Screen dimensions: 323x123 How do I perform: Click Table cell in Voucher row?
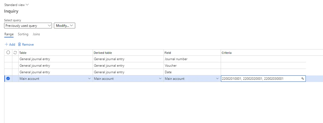point(56,66)
